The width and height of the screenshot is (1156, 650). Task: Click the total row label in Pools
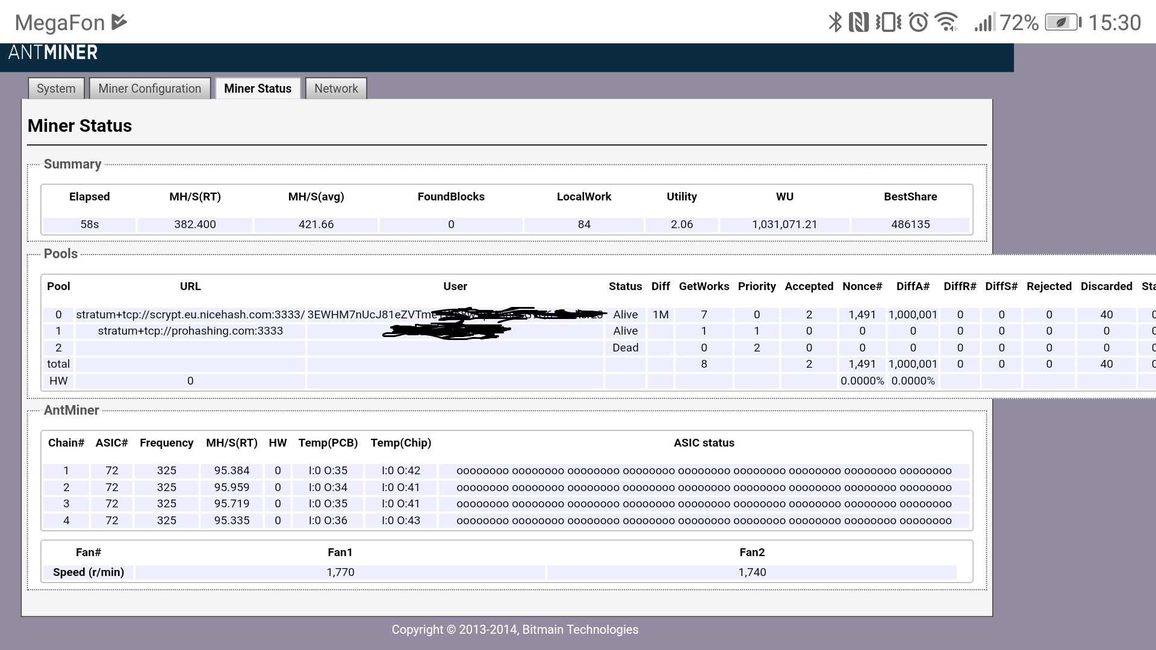(x=58, y=364)
